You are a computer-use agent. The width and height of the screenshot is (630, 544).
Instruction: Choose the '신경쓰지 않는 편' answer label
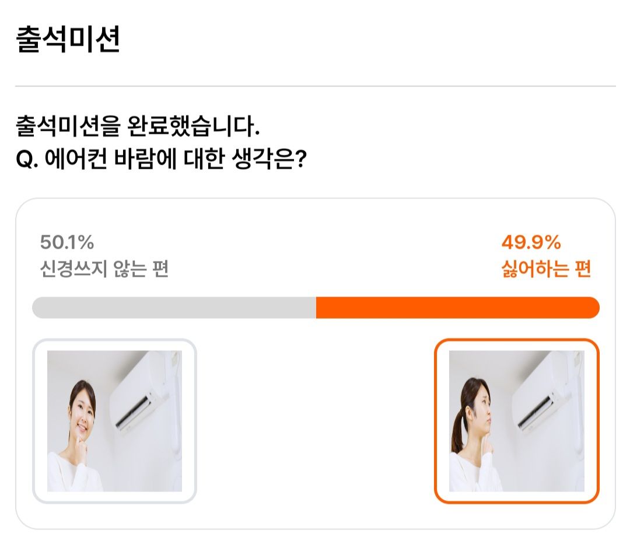[x=104, y=268]
